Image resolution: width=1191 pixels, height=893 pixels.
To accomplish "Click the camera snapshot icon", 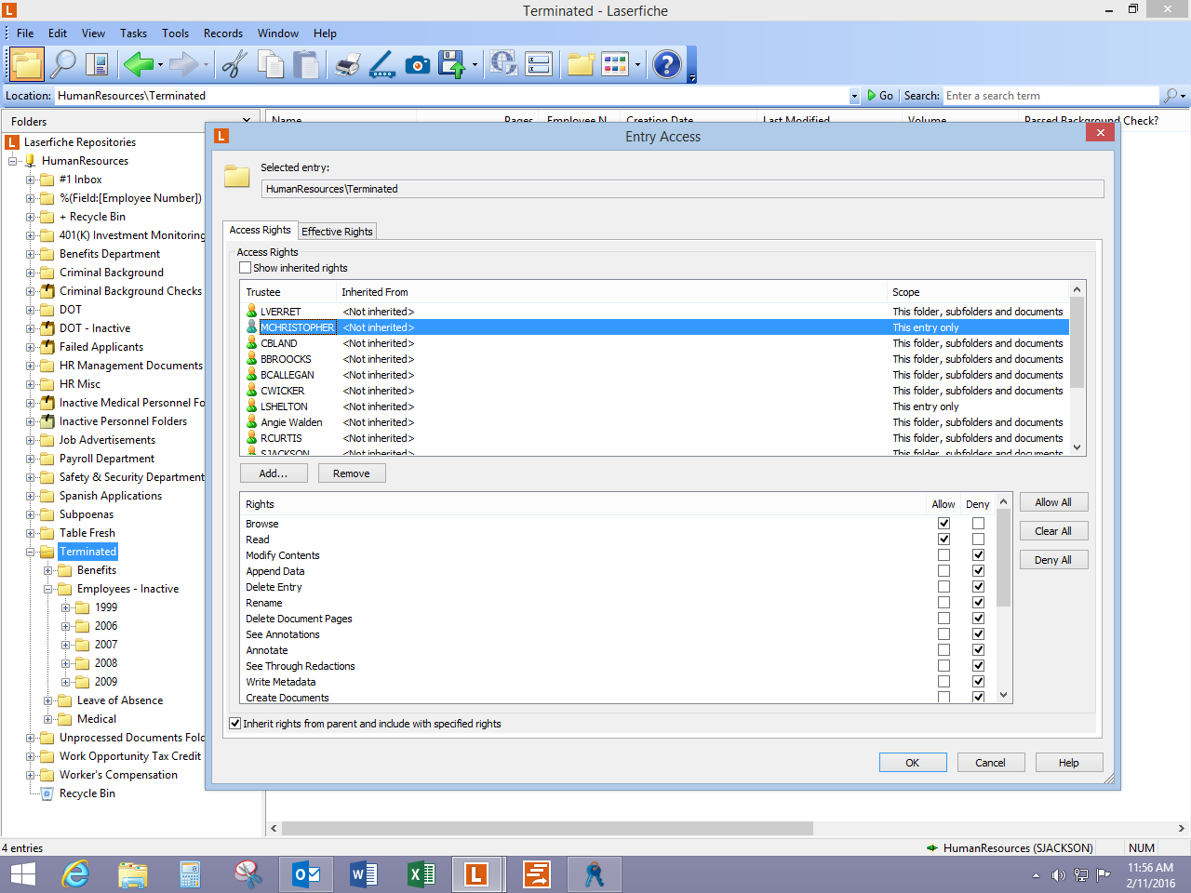I will click(418, 64).
